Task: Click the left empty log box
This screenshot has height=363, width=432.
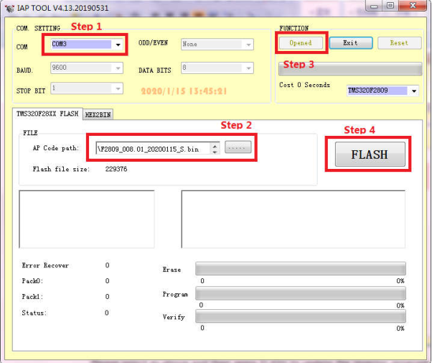Action: click(x=87, y=219)
